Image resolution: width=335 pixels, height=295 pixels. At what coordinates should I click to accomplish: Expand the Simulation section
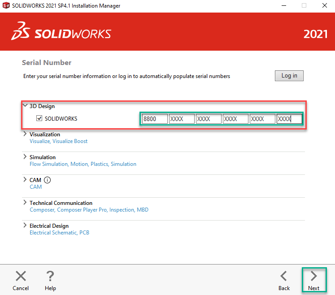(x=25, y=157)
